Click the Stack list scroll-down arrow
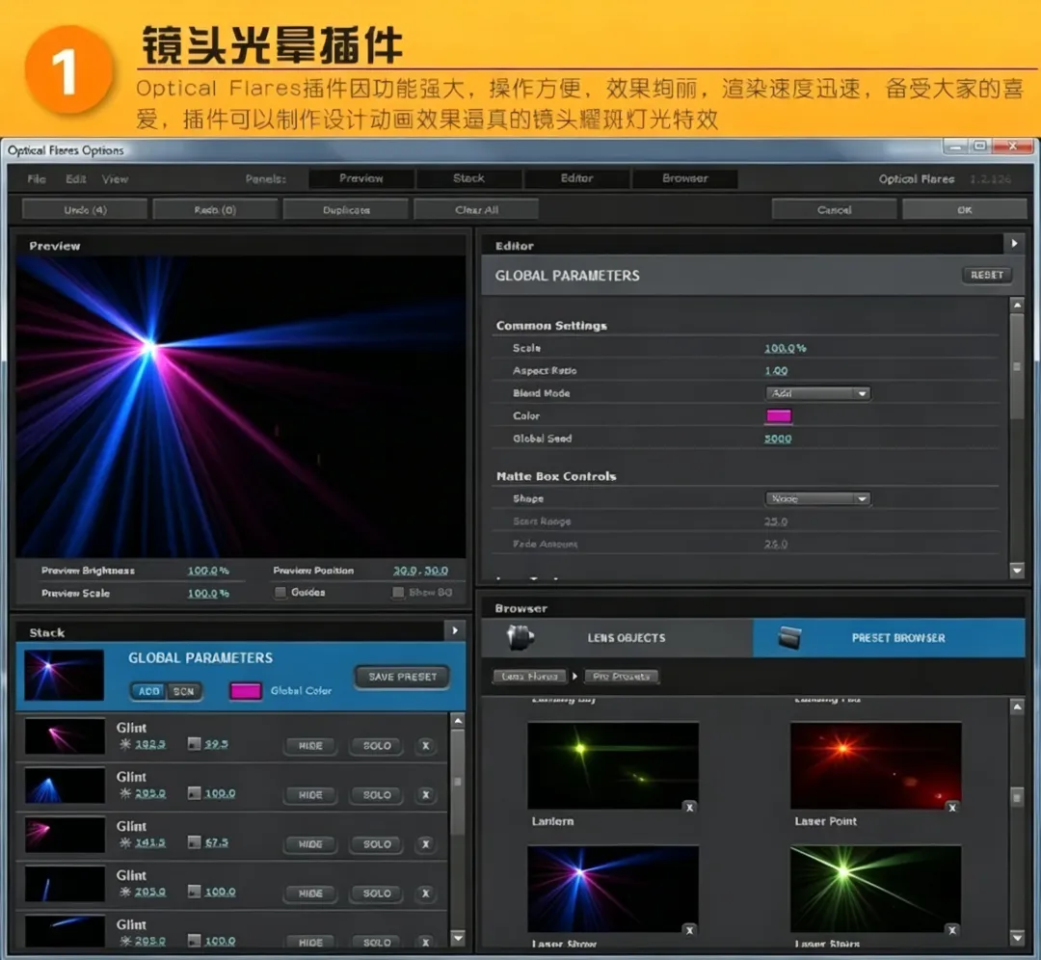 coord(458,938)
